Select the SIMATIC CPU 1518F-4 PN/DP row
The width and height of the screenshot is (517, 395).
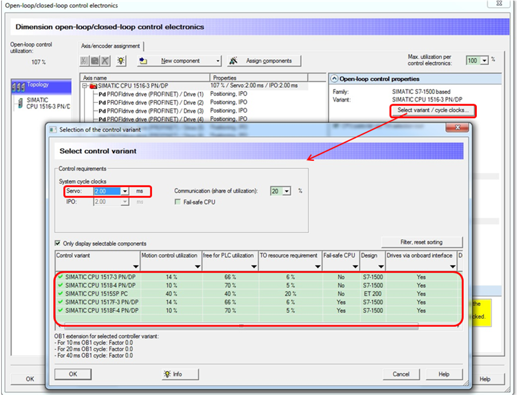pyautogui.click(x=258, y=310)
